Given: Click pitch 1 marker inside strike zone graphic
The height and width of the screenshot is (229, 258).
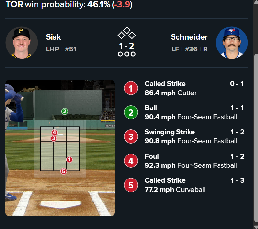Looking at the screenshot, I should click(69, 159).
